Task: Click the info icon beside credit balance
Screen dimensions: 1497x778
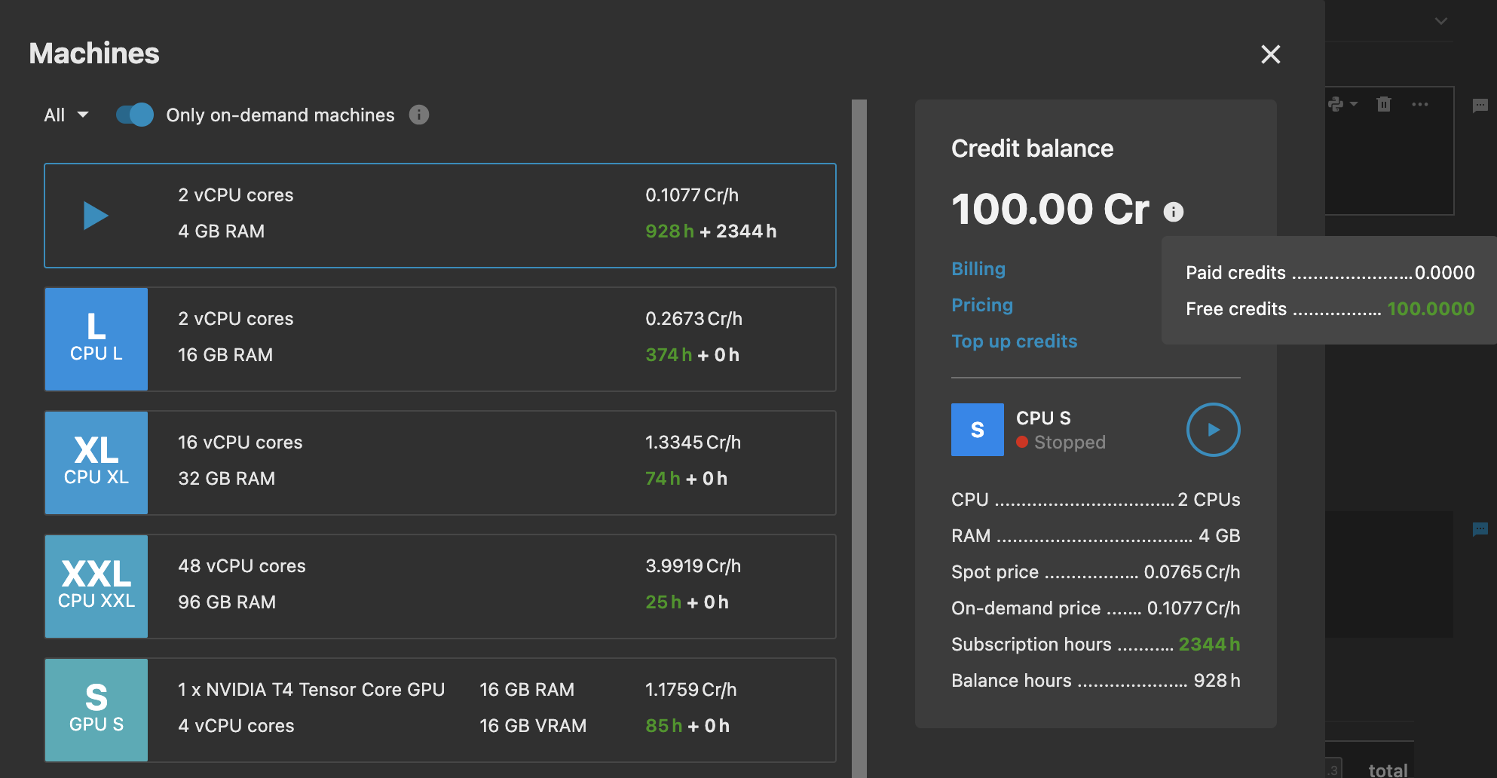Action: [x=1172, y=212]
